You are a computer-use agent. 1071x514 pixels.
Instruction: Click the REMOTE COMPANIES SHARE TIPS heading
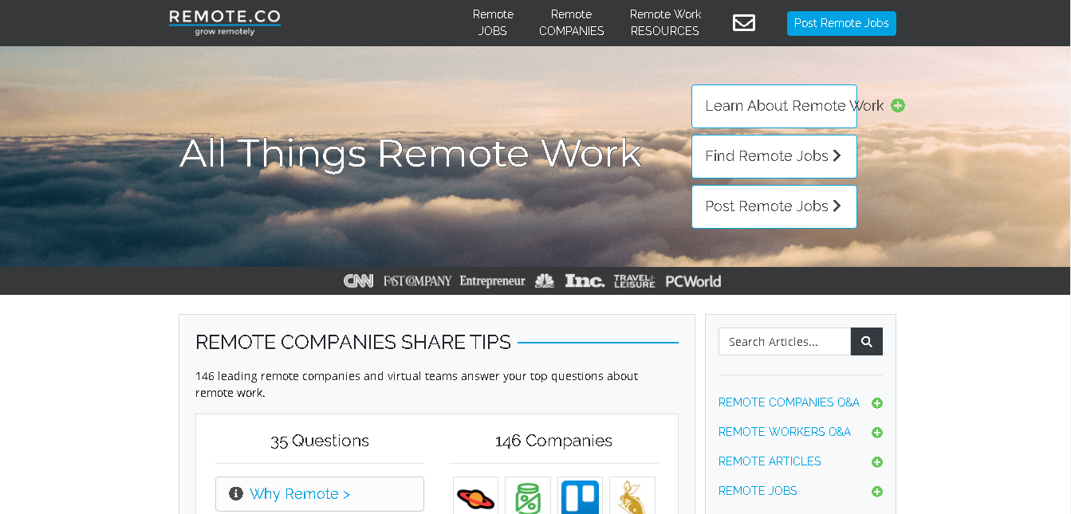click(353, 343)
